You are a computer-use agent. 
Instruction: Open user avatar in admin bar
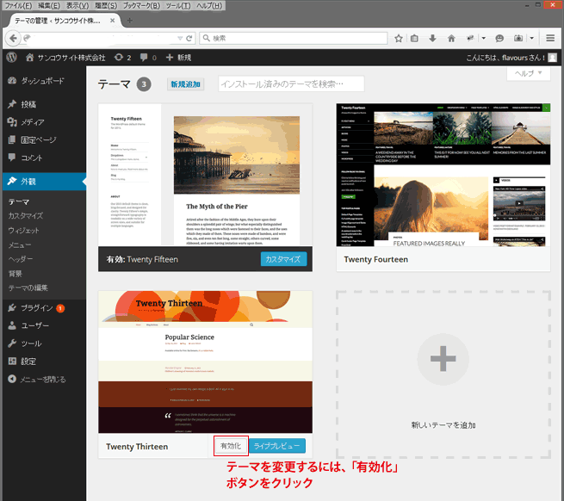click(553, 58)
